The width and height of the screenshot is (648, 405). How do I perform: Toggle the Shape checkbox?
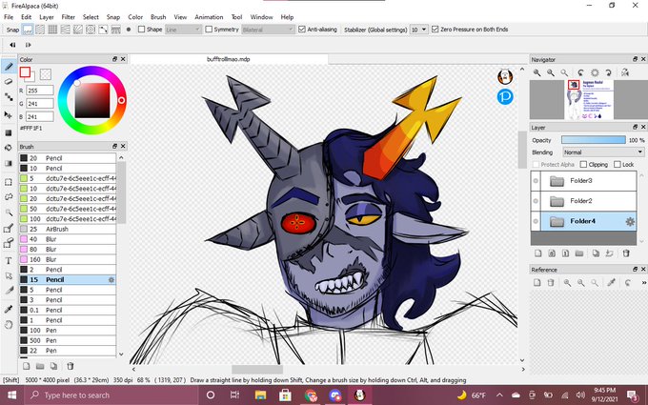coord(141,30)
